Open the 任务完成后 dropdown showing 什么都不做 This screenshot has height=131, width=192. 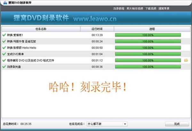click(107, 124)
